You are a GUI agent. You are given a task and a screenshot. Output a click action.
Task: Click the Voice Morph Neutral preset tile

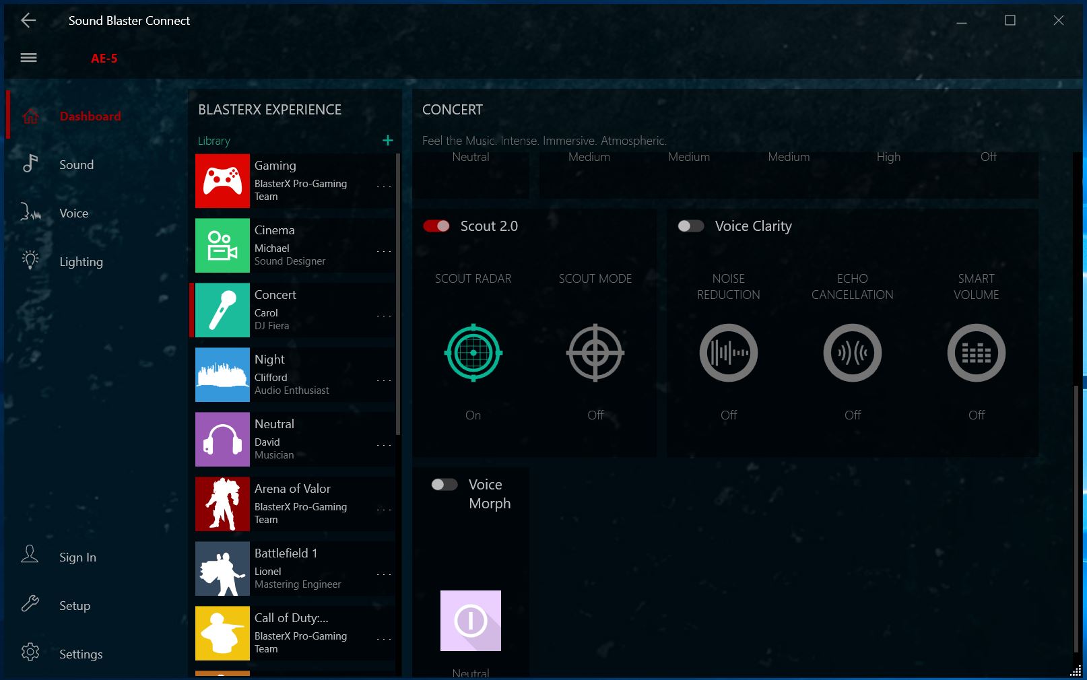click(x=471, y=621)
